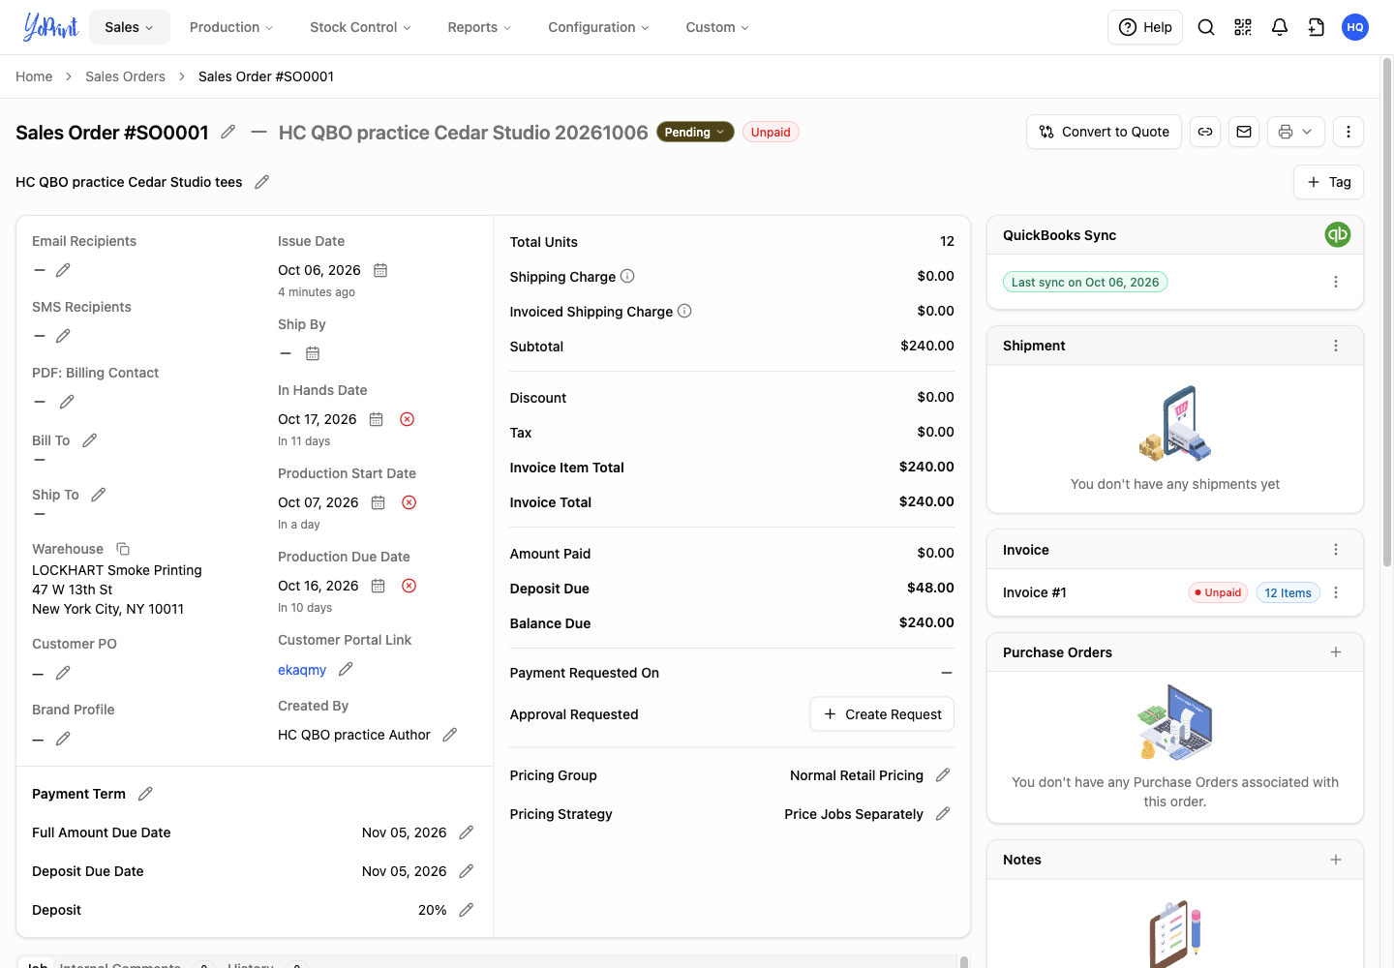1394x968 pixels.
Task: Edit SMS Recipients pencil icon
Action: [63, 336]
